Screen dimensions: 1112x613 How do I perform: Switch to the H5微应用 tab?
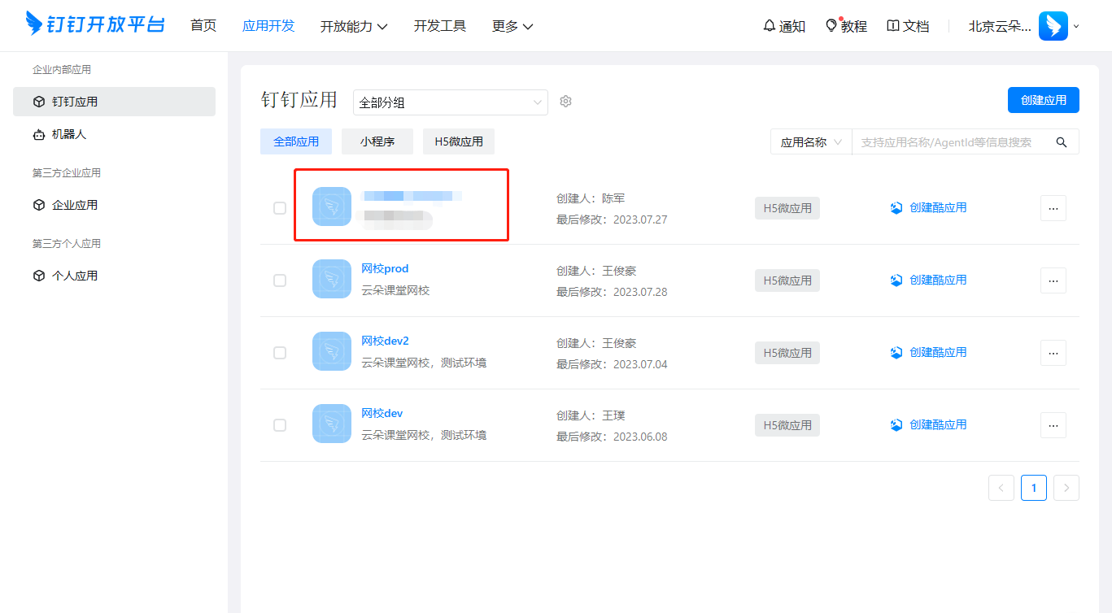(x=459, y=141)
